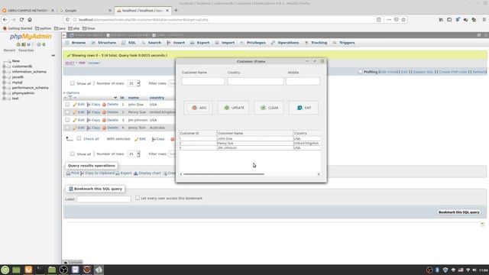This screenshot has width=489, height=275.
Task: Click the Firefox back arrow icon
Action: coord(5,19)
